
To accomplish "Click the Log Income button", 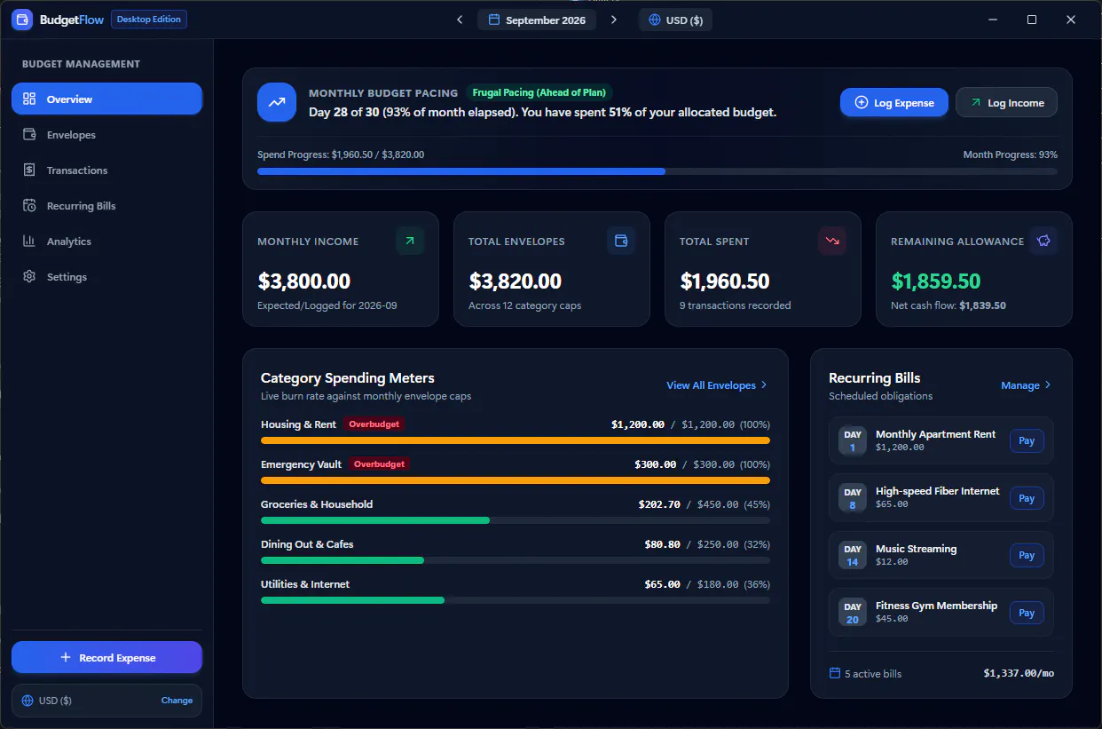I will [1006, 102].
